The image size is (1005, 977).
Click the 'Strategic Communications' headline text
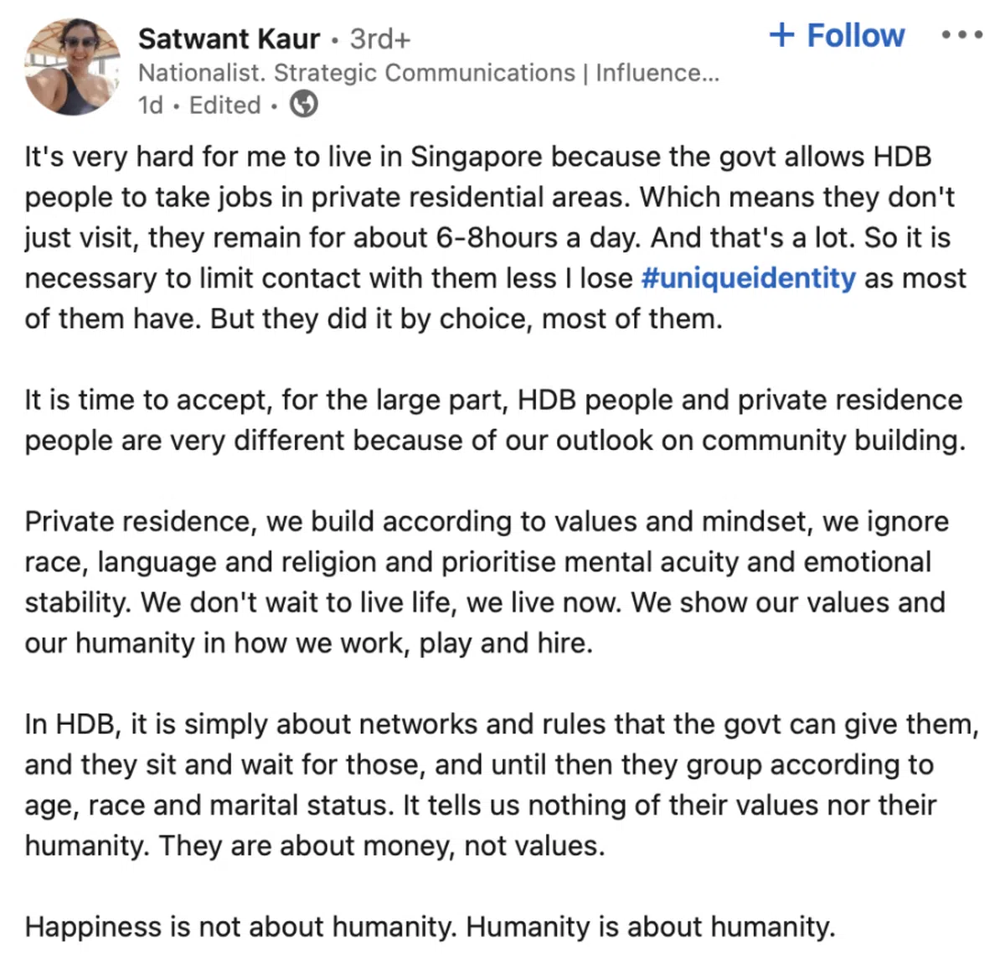click(x=425, y=73)
